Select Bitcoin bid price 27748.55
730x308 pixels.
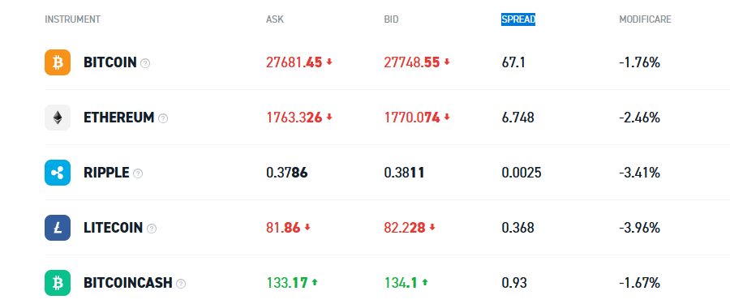[411, 62]
